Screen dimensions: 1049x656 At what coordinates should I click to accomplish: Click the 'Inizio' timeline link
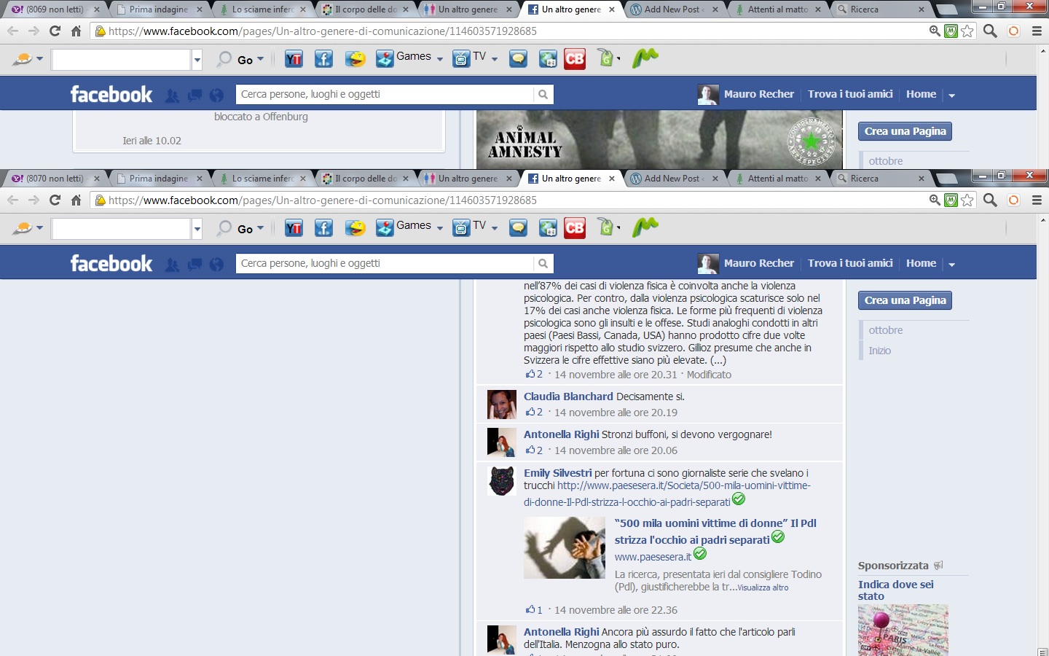point(879,351)
